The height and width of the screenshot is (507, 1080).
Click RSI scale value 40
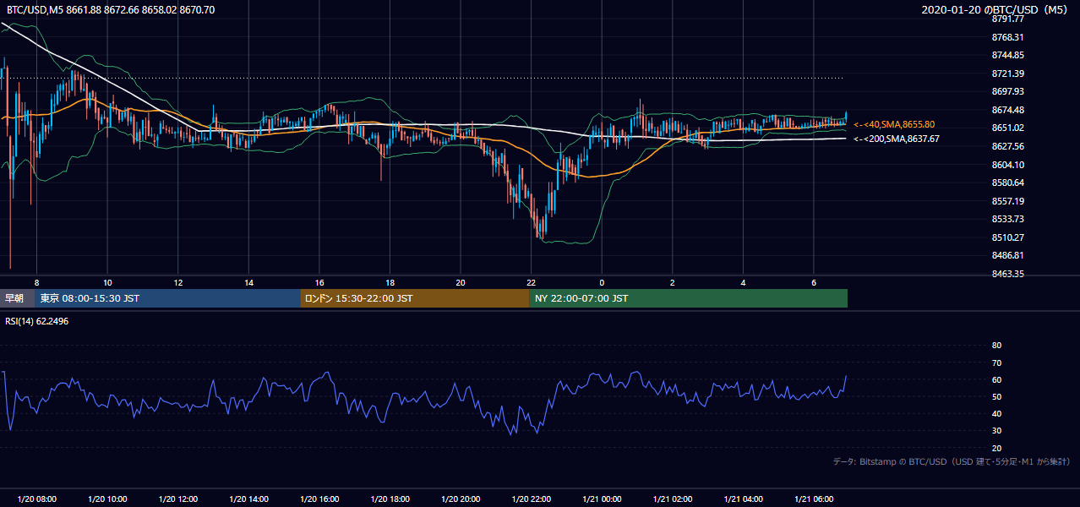pyautogui.click(x=996, y=413)
